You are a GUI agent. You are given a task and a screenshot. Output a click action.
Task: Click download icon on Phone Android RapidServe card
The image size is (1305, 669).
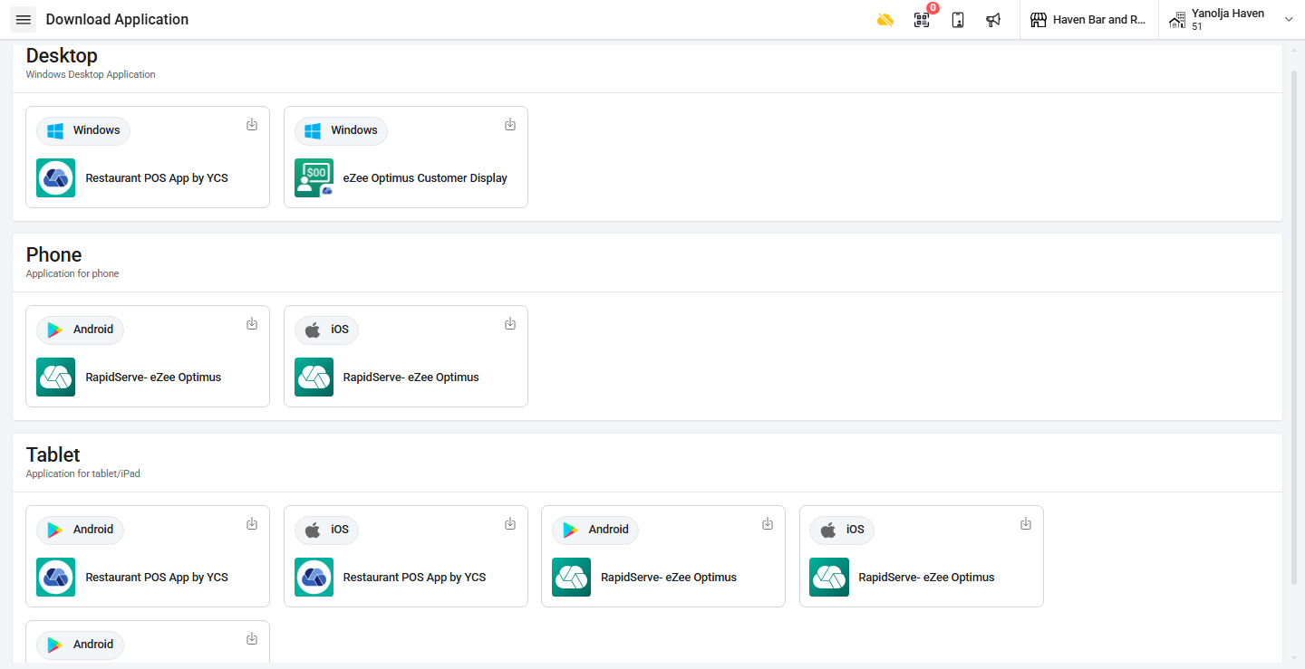(252, 324)
